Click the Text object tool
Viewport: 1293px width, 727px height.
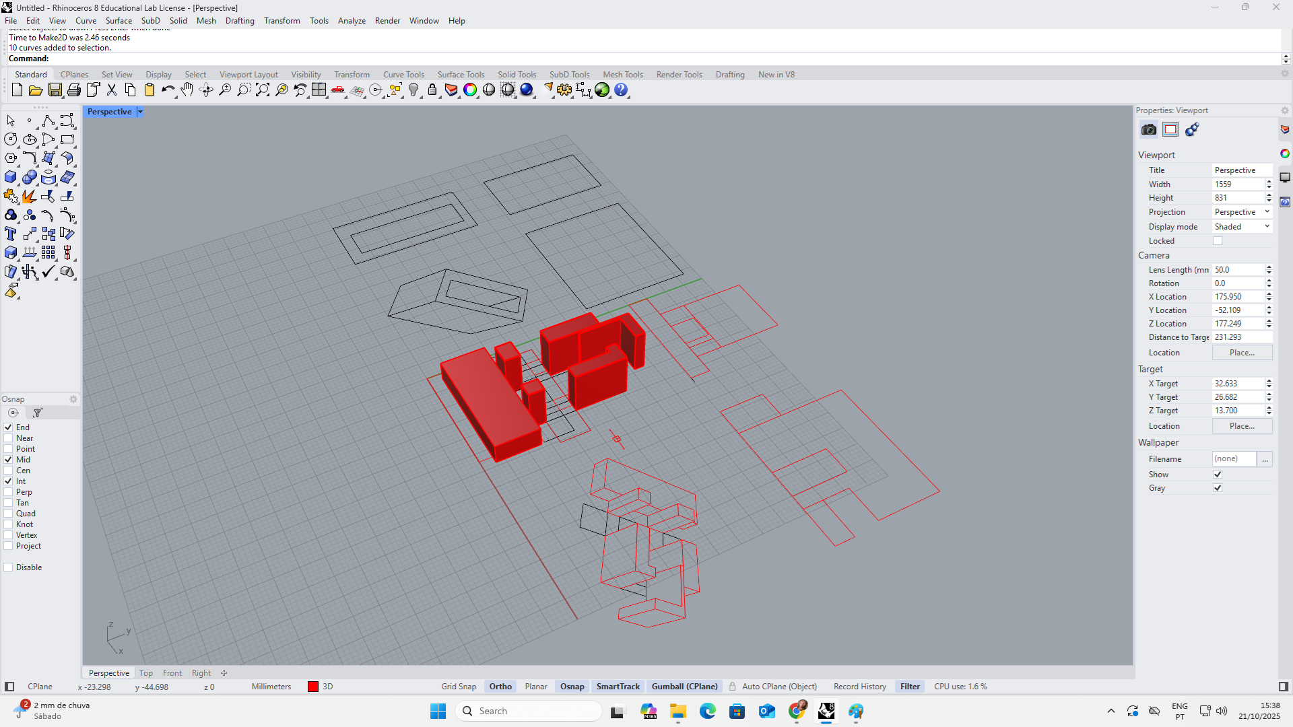[x=10, y=234]
